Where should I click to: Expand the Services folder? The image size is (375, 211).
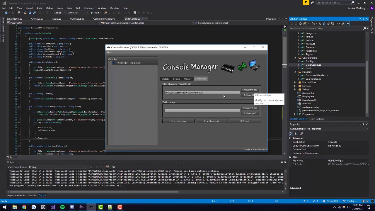(295, 86)
